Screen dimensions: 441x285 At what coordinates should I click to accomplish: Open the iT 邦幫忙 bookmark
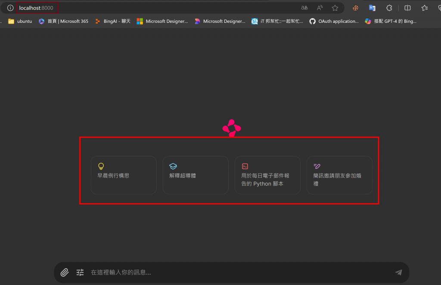pyautogui.click(x=277, y=21)
